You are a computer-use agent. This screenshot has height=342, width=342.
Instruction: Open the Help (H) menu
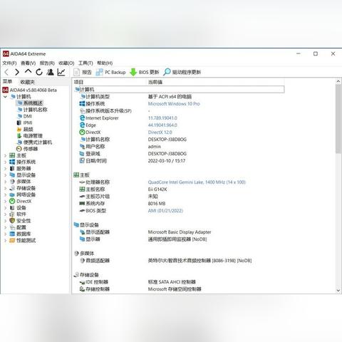[x=105, y=63]
